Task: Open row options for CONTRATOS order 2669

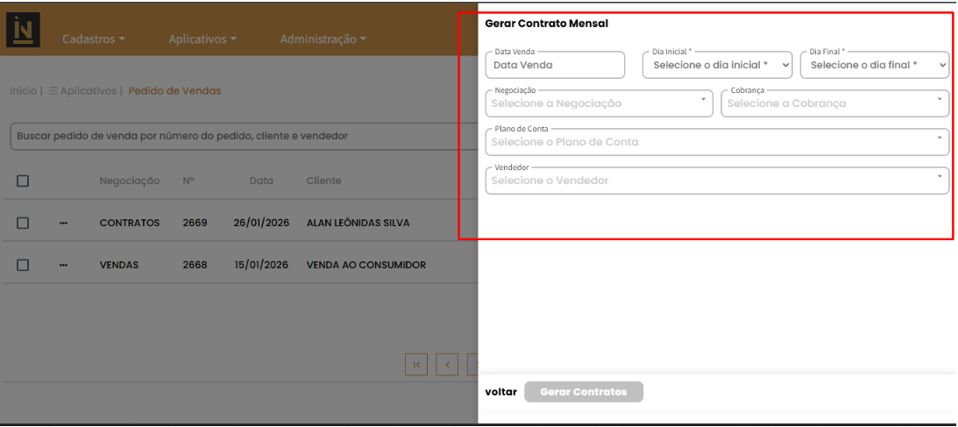Action: (63, 223)
